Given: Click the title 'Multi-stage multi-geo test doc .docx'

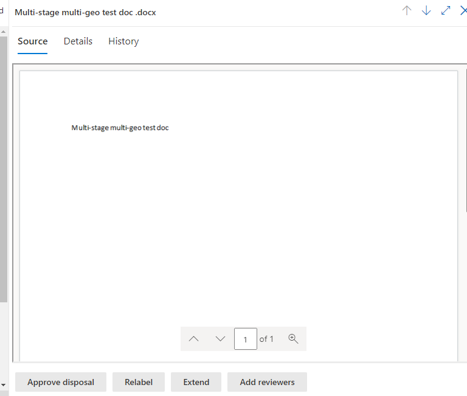Looking at the screenshot, I should click(85, 13).
